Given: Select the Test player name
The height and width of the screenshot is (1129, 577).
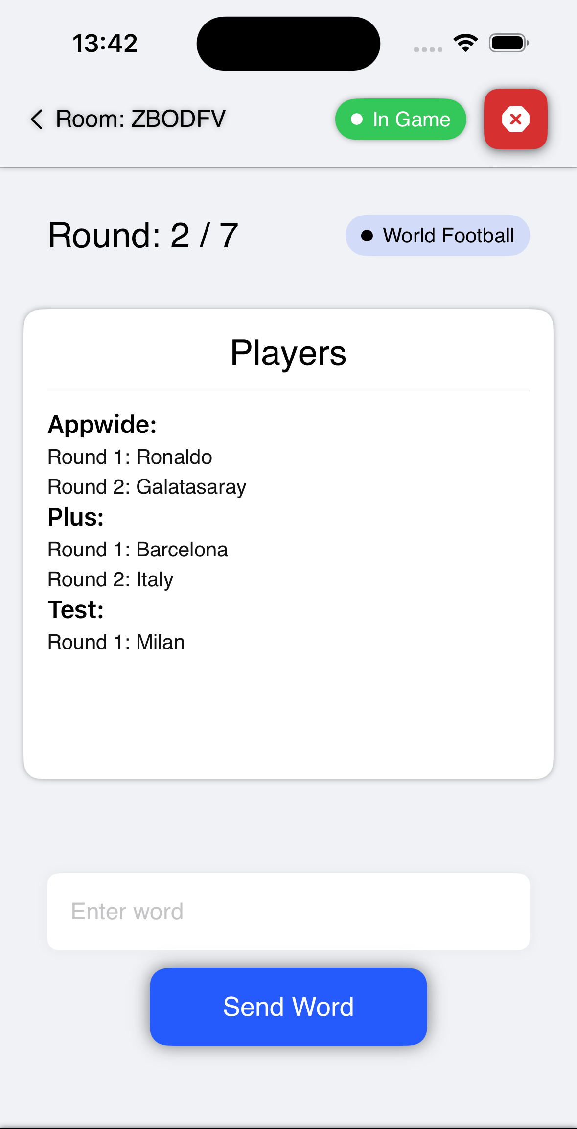Looking at the screenshot, I should tap(76, 610).
